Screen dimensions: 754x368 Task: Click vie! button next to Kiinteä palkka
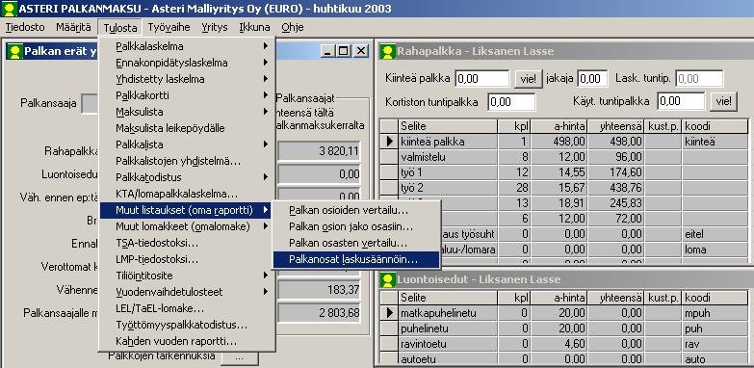tap(528, 78)
